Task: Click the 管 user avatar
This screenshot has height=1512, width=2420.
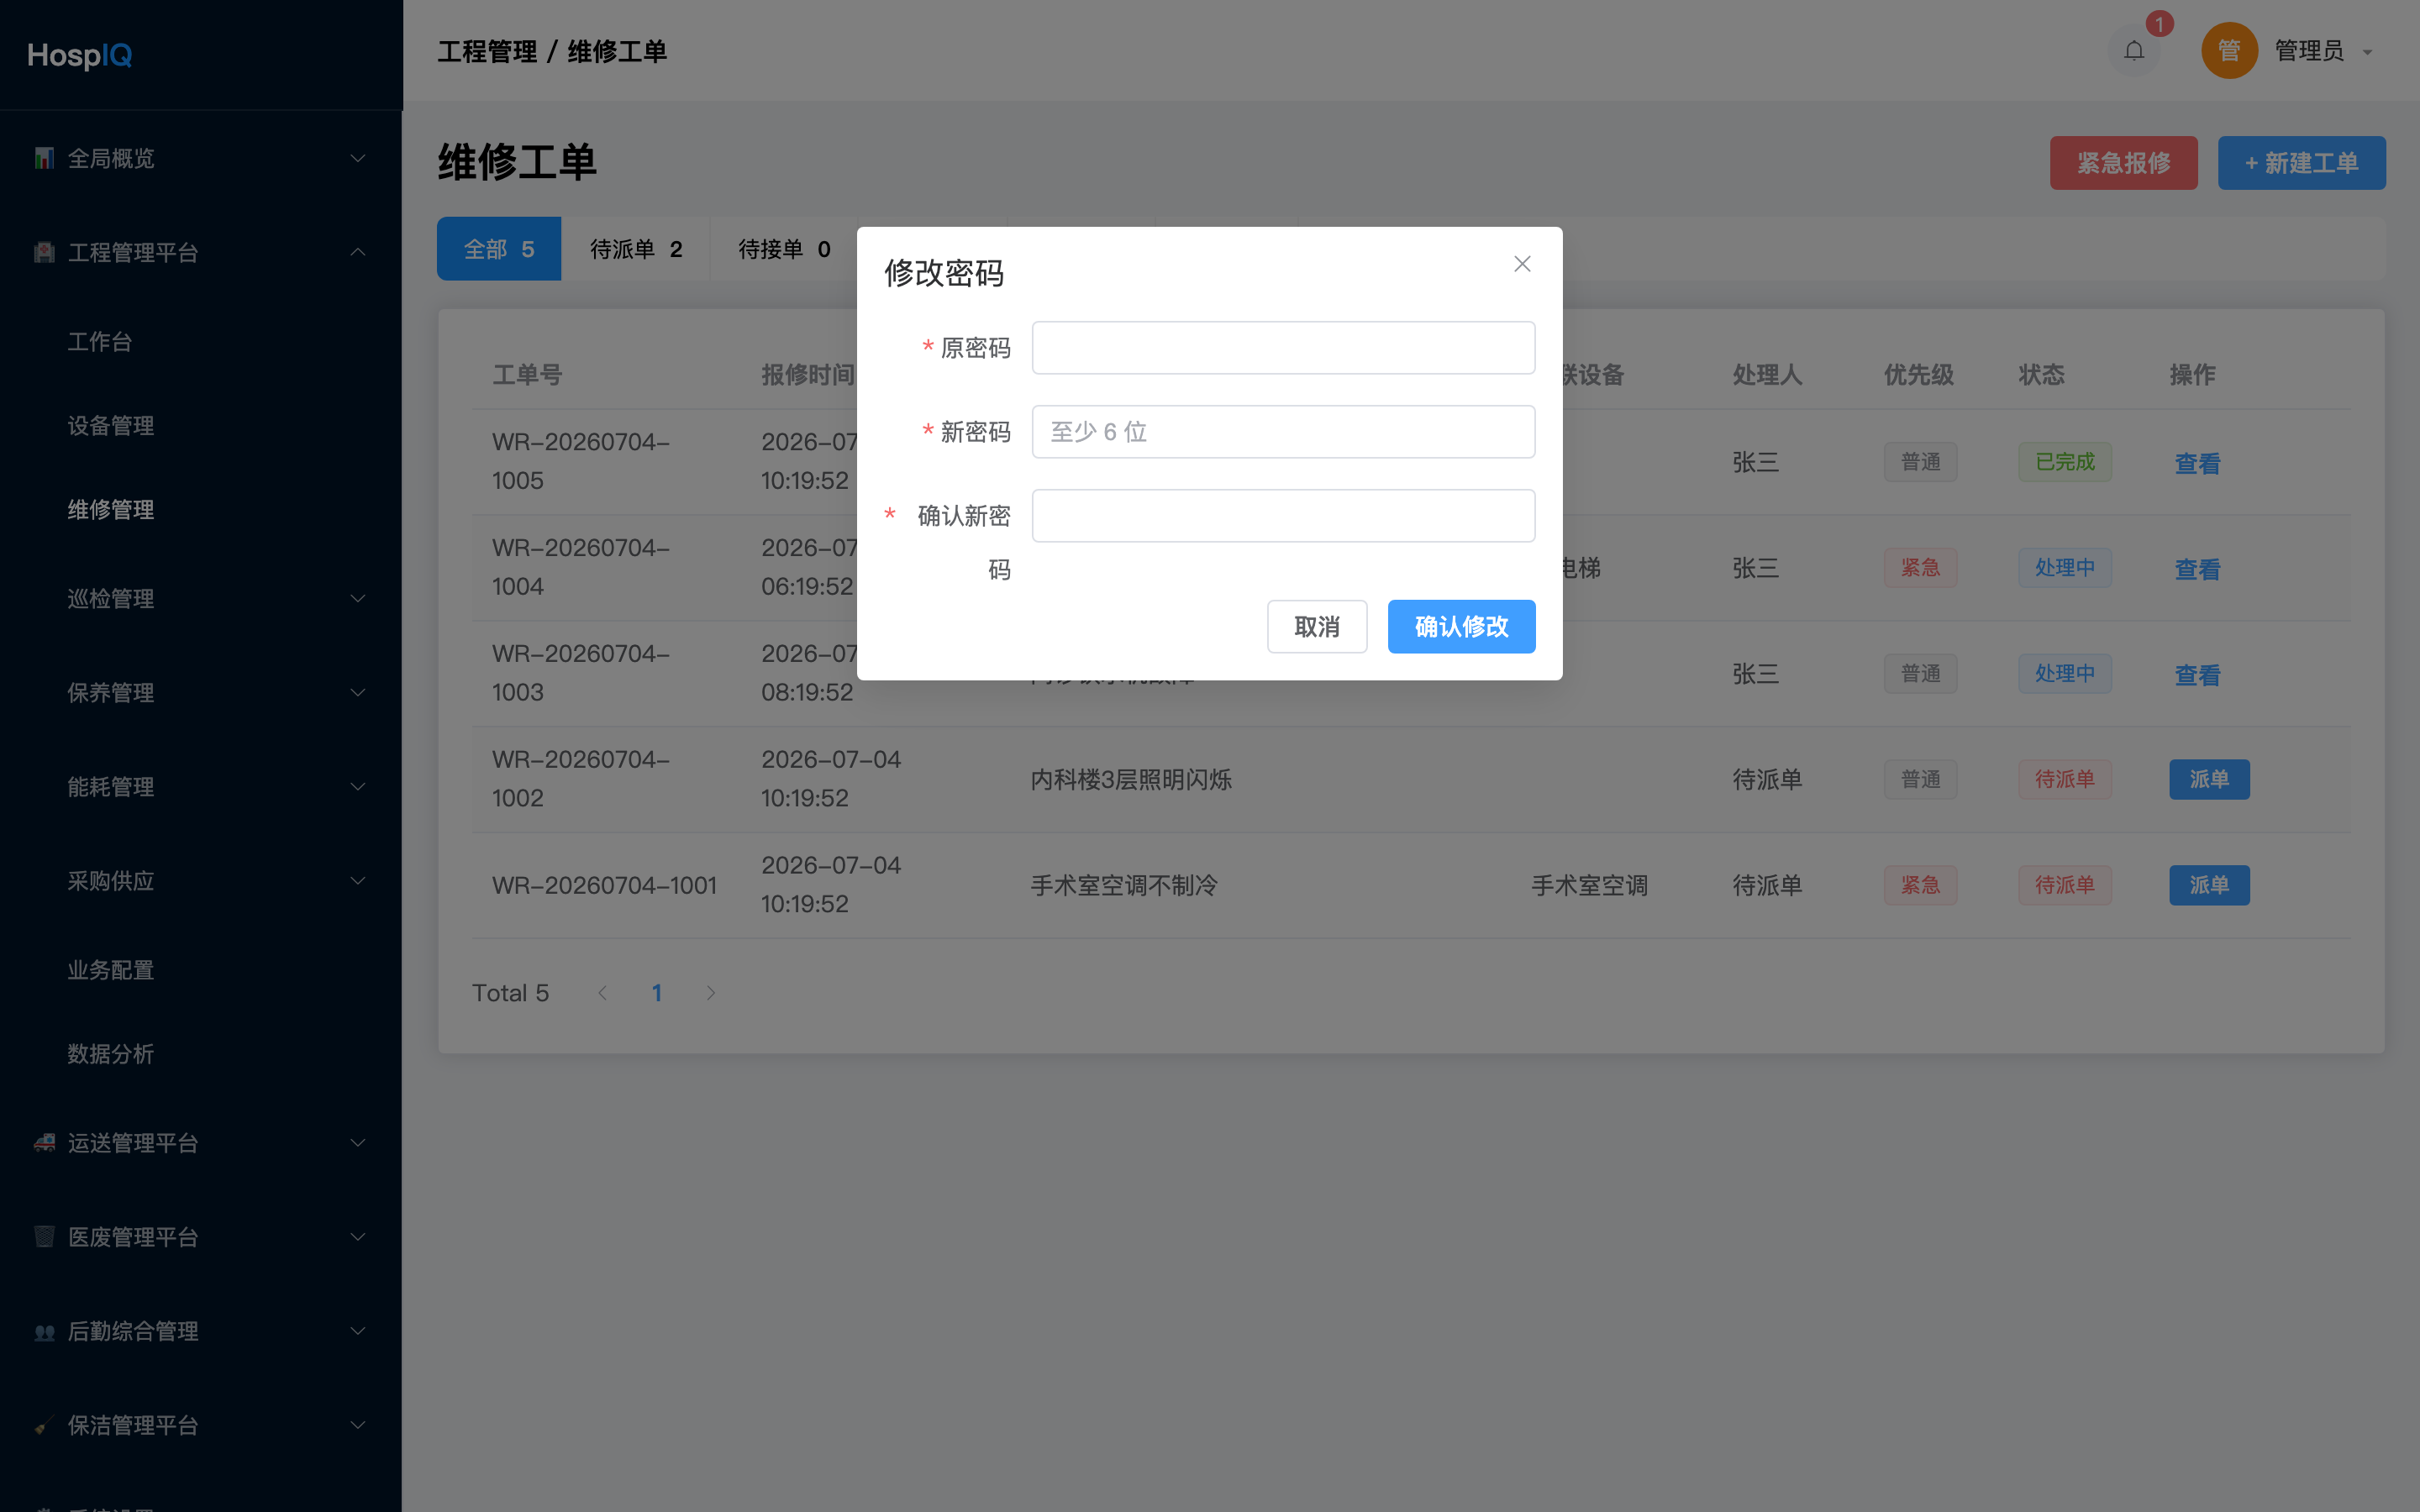Action: 2229,51
